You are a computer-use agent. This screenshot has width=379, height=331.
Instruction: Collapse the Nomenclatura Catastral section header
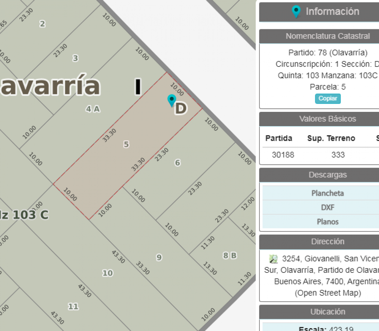(327, 36)
